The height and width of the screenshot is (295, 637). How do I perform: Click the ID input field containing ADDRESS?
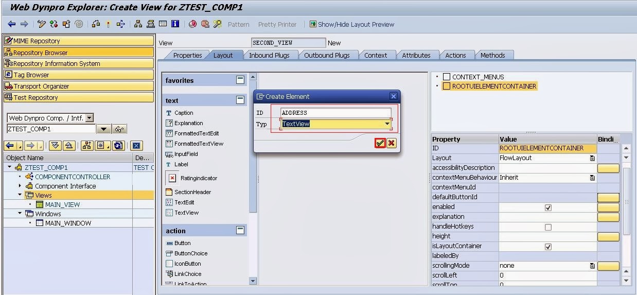(x=336, y=113)
